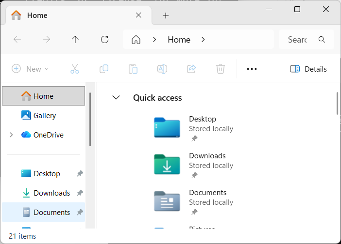Click the home icon in address bar
This screenshot has width=341, height=244.
pos(136,40)
